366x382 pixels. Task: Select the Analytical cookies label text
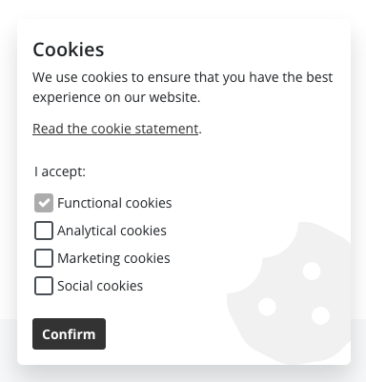click(x=112, y=231)
